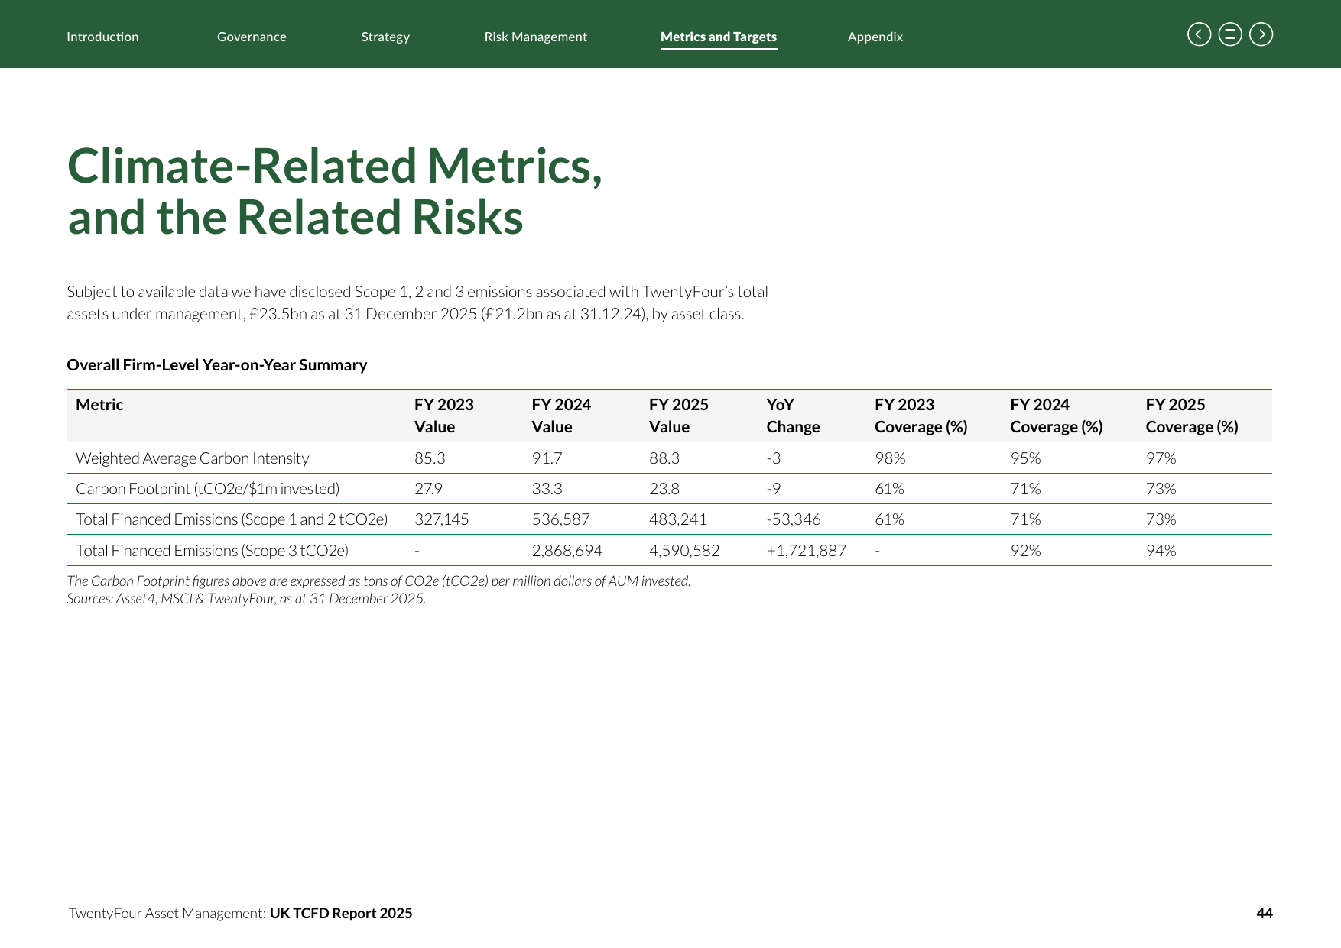The image size is (1341, 948).
Task: Click the 'FY 2025 Coverage (%)' header
Action: [1192, 416]
